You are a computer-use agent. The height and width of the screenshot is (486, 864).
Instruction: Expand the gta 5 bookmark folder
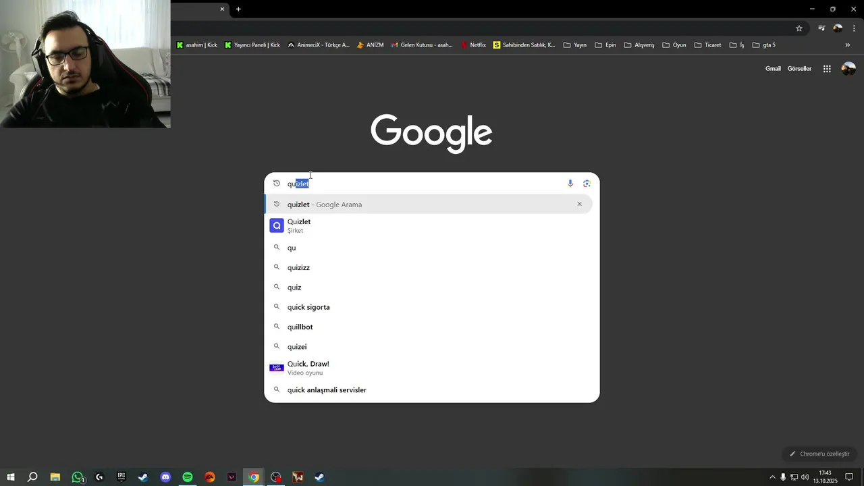point(763,45)
